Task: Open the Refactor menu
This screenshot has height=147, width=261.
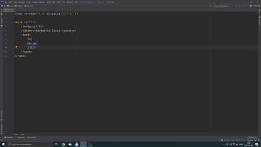Action: (42, 2)
